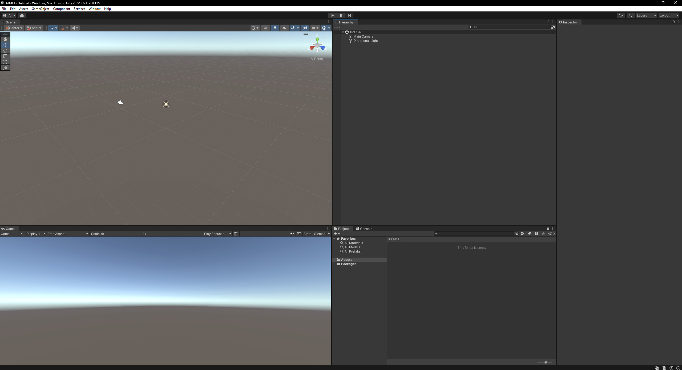682x370 pixels.
Task: Collapse the Untitled scene in Hierarchy
Action: (x=343, y=32)
